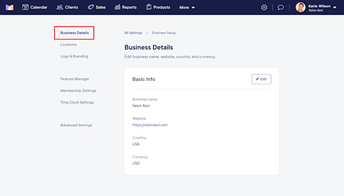Click the app logo in top-left corner
The height and width of the screenshot is (196, 344).
(10, 8)
